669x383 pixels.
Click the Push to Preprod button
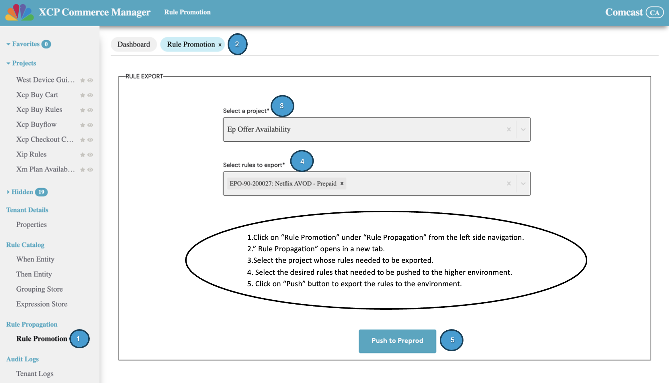pos(397,341)
